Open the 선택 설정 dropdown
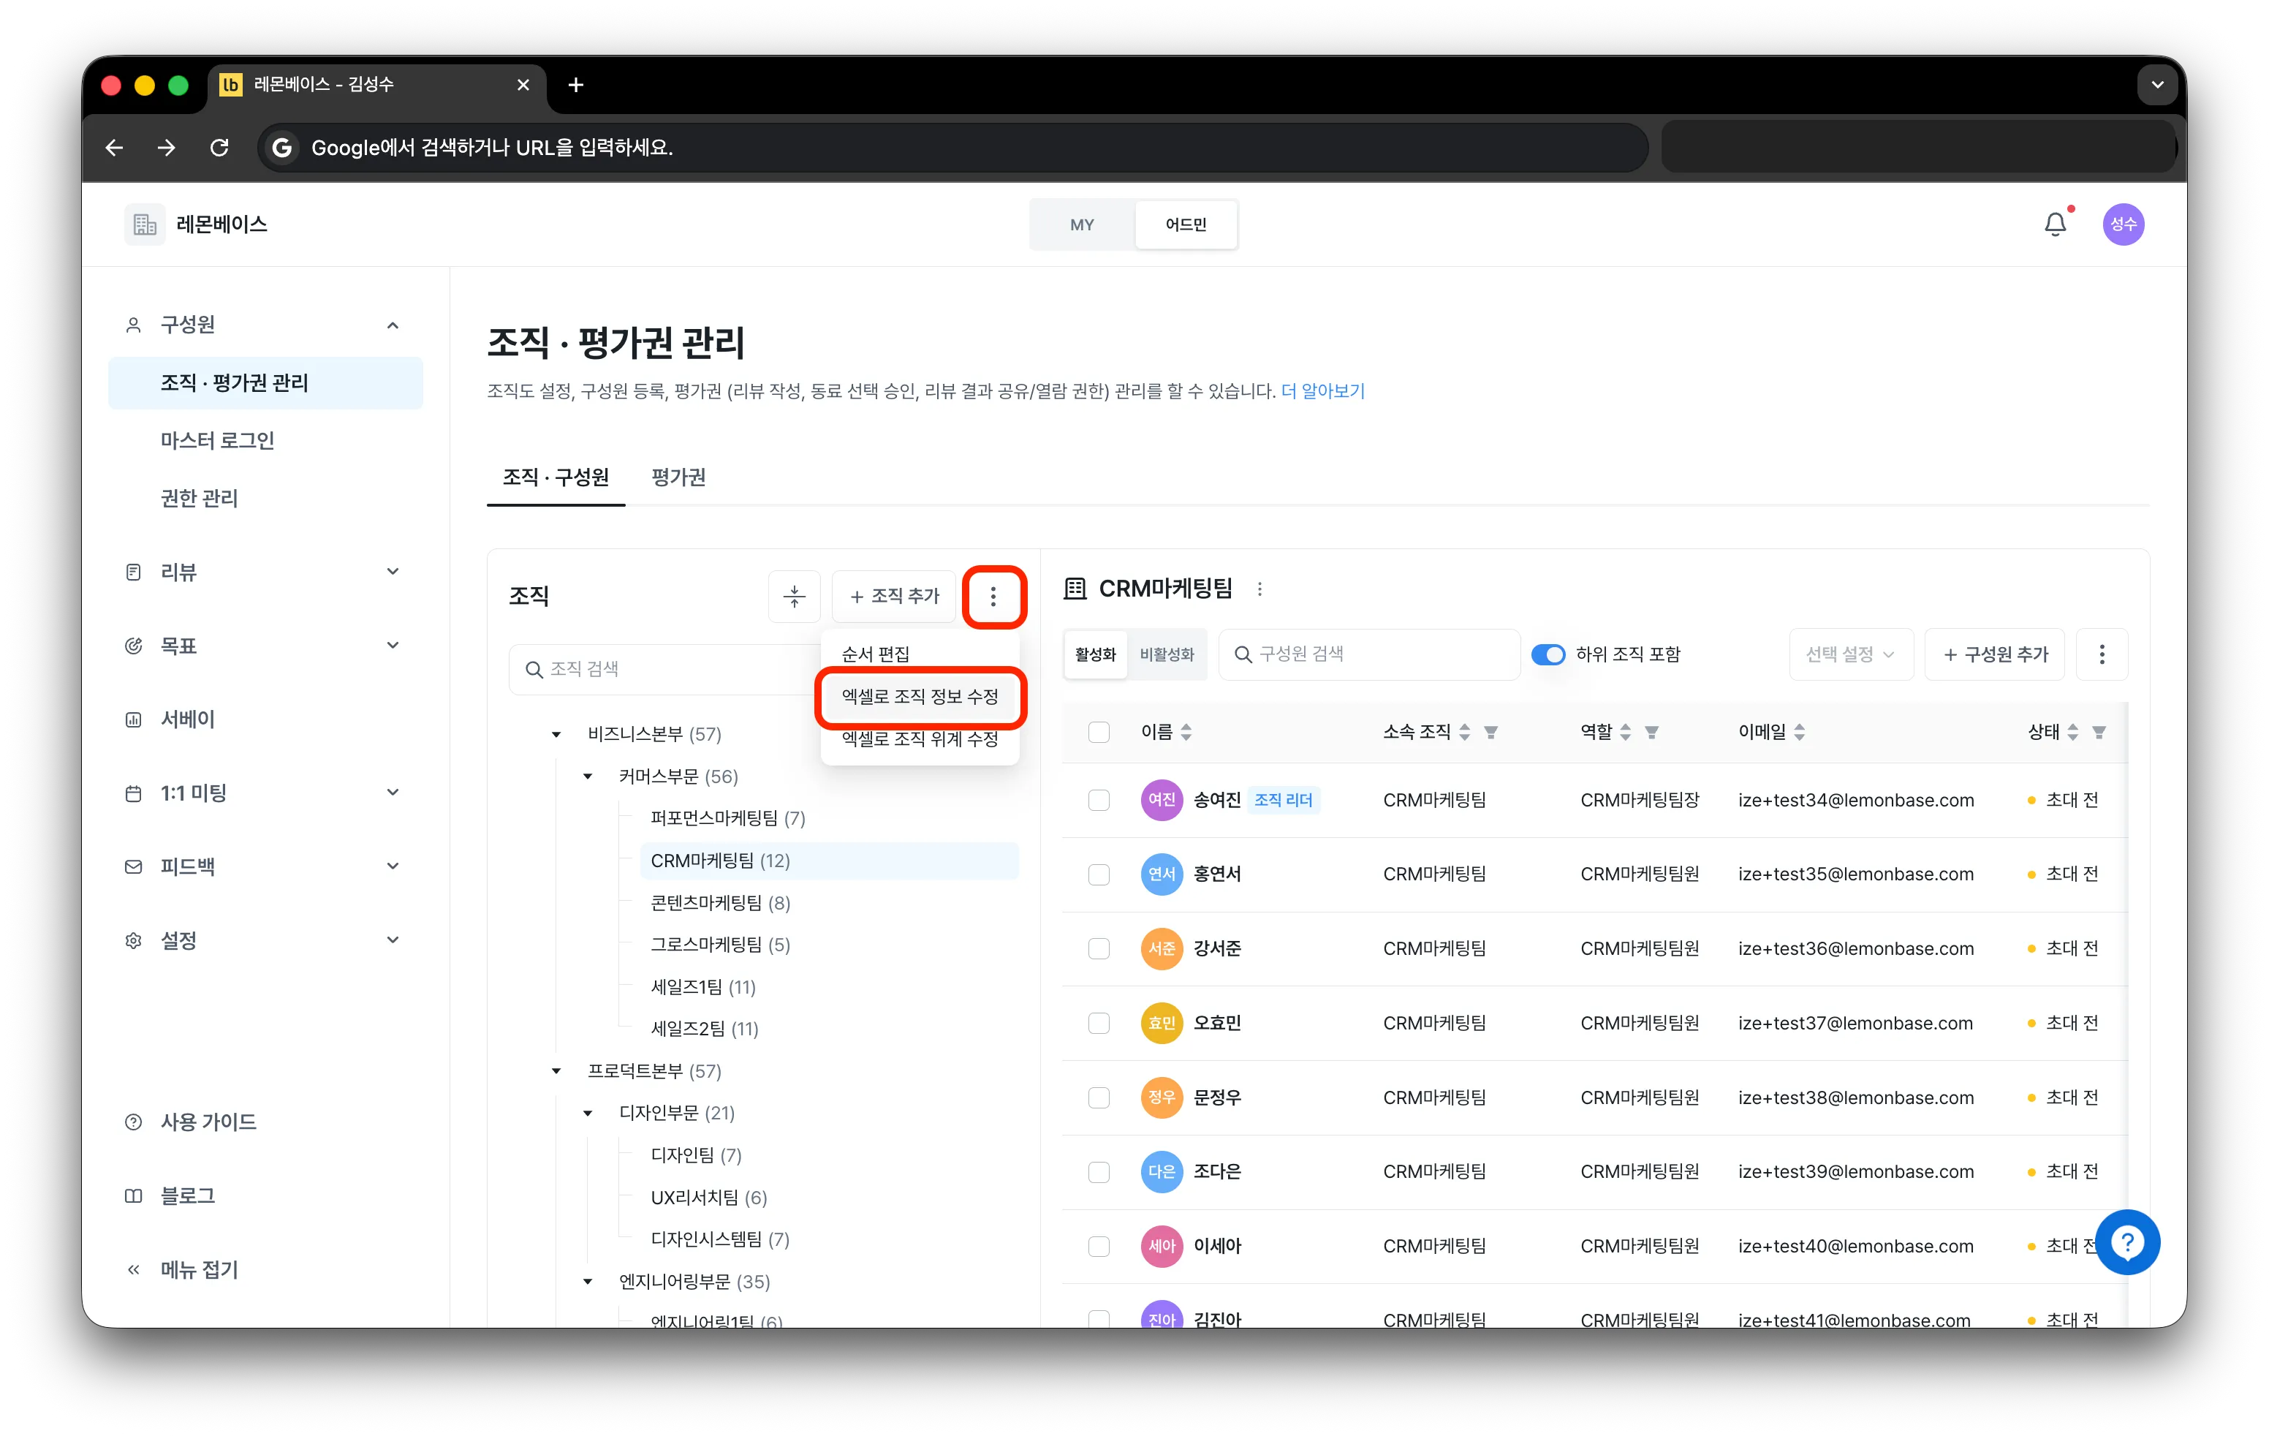The height and width of the screenshot is (1436, 2269). point(1851,654)
